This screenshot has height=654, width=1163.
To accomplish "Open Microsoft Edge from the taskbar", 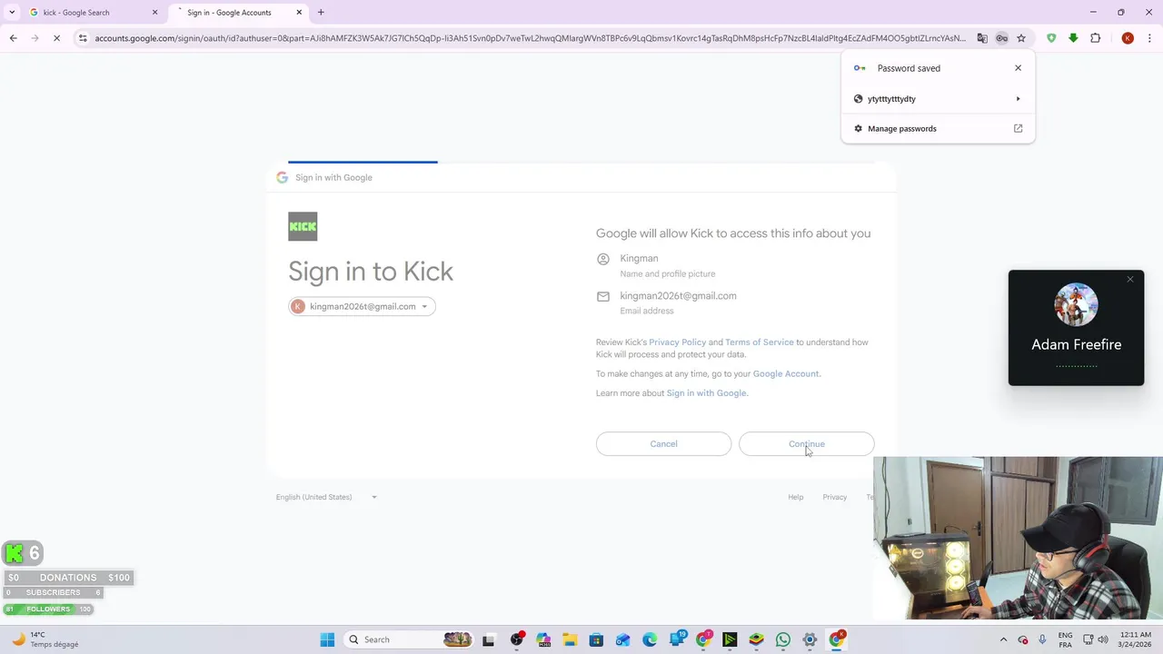I will pos(650,639).
